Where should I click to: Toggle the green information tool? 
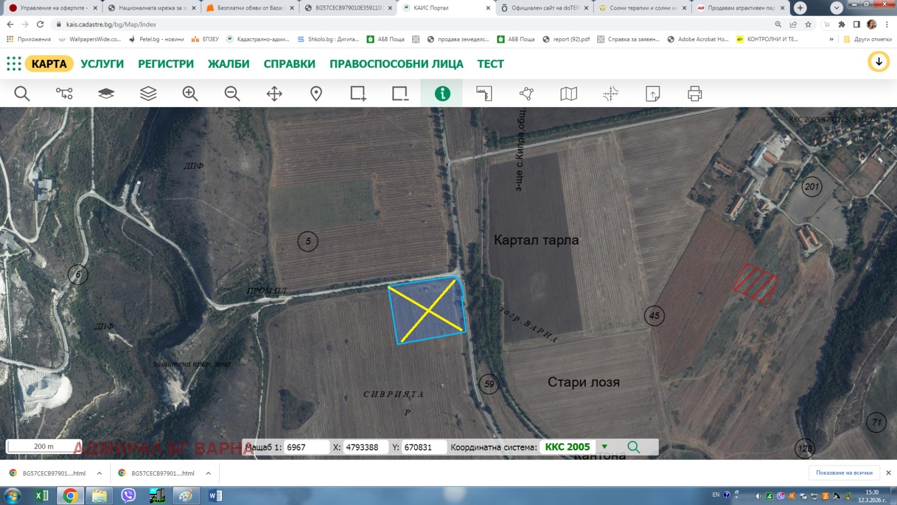pos(442,93)
